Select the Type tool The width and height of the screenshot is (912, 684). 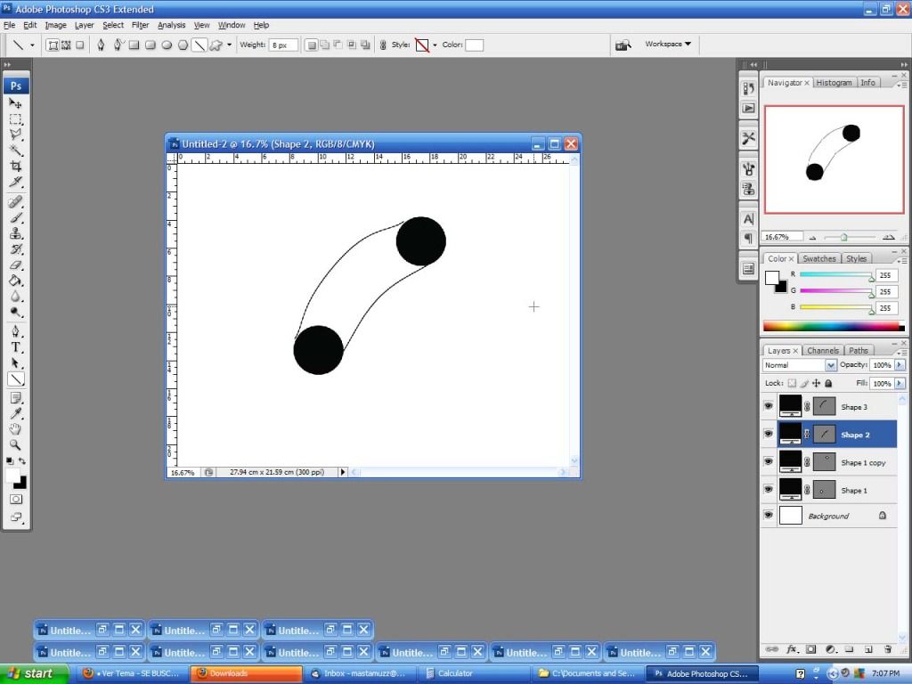pyautogui.click(x=16, y=347)
